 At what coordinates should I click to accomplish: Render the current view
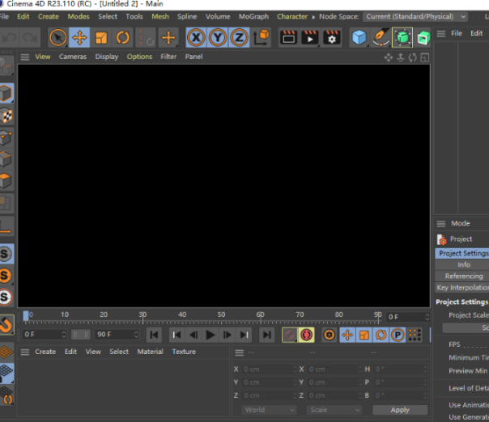tap(288, 38)
